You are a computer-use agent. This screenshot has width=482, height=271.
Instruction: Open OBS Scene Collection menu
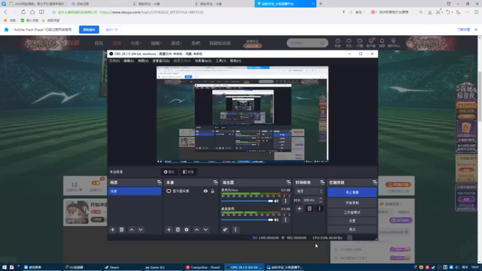[x=203, y=61]
